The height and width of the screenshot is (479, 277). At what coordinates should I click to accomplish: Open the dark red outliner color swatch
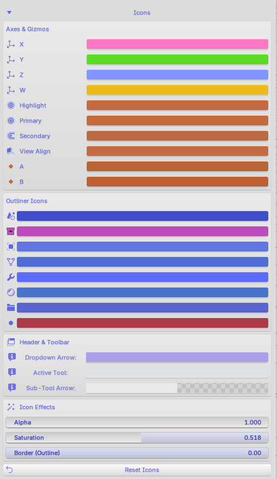[x=143, y=323]
